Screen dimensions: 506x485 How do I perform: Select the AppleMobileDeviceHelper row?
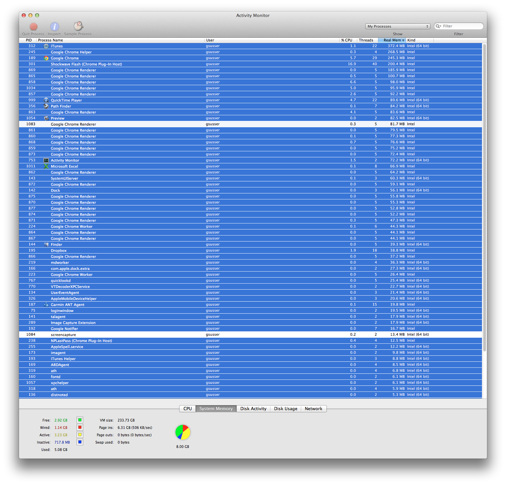coord(250,299)
